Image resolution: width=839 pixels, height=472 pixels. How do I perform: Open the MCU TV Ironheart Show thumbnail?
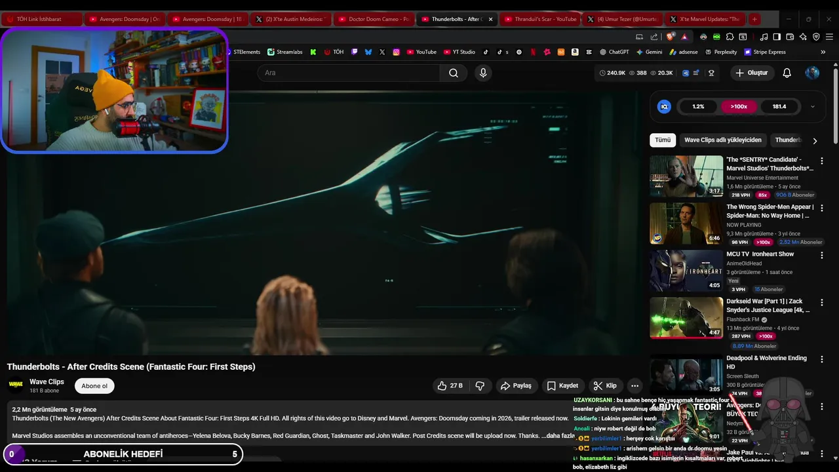[686, 271]
